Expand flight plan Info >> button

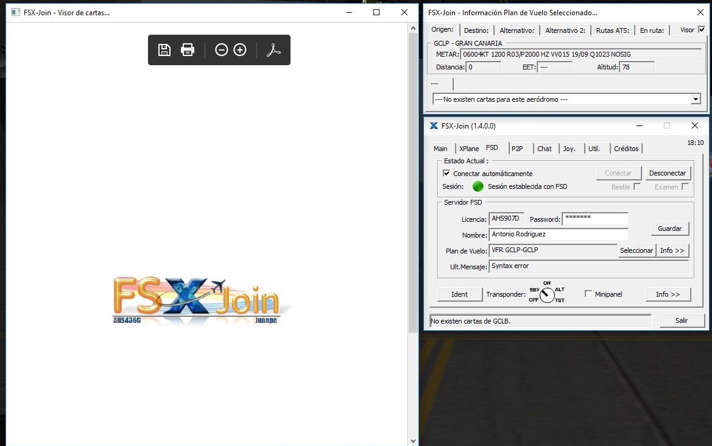(672, 250)
